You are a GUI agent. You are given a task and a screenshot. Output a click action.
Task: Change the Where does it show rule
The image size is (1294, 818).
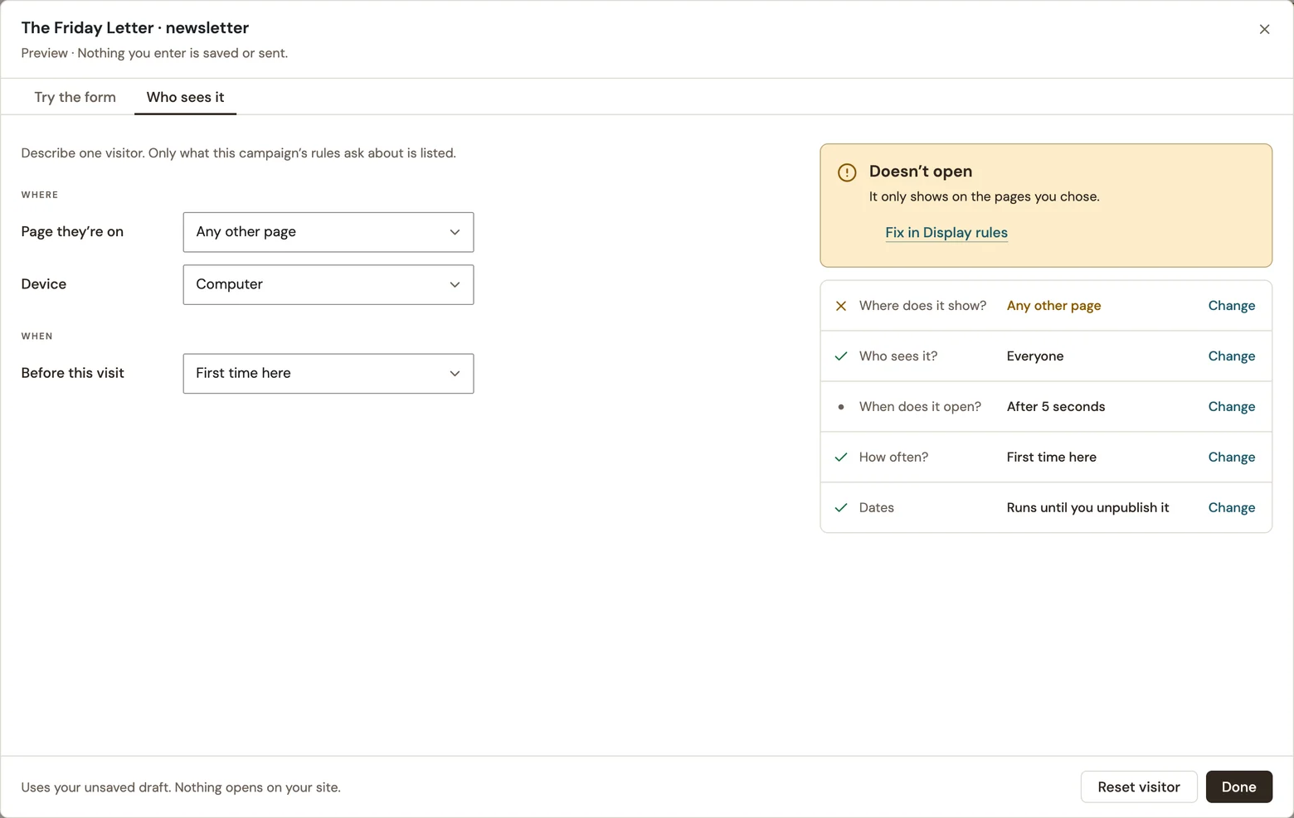[x=1232, y=306]
